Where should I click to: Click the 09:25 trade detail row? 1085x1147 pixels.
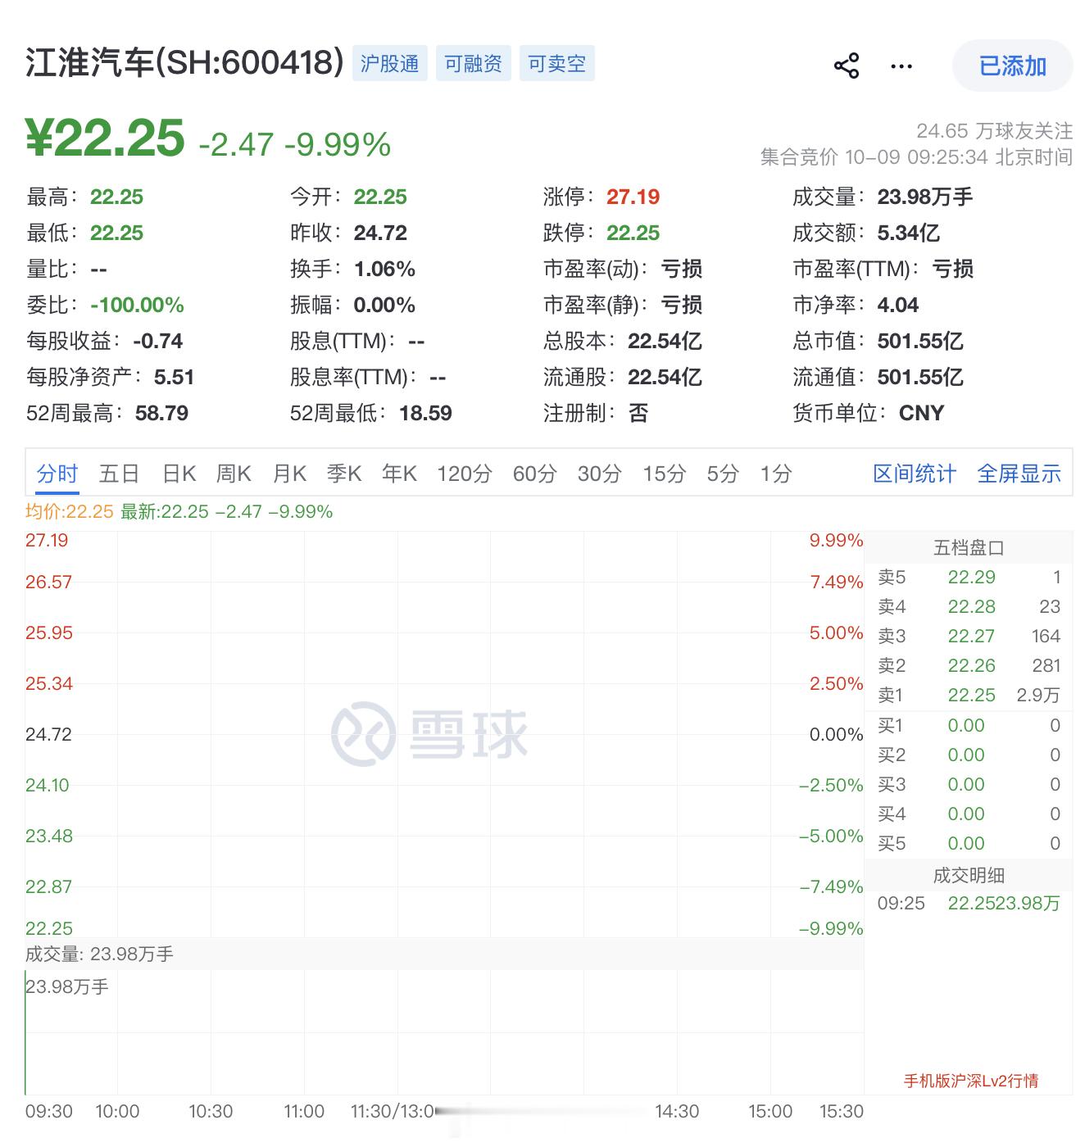[969, 903]
